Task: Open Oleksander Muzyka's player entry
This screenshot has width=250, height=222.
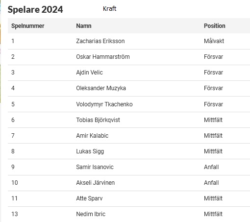Action: pos(101,88)
